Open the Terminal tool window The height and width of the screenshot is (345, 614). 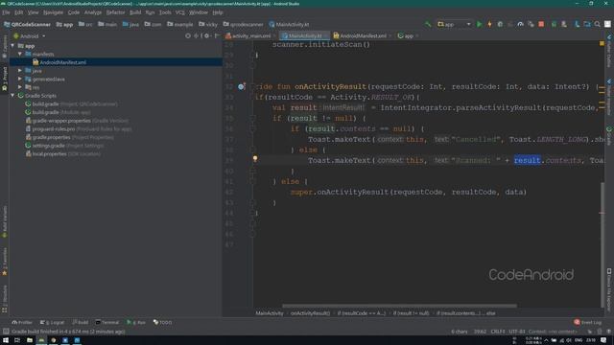[106, 322]
